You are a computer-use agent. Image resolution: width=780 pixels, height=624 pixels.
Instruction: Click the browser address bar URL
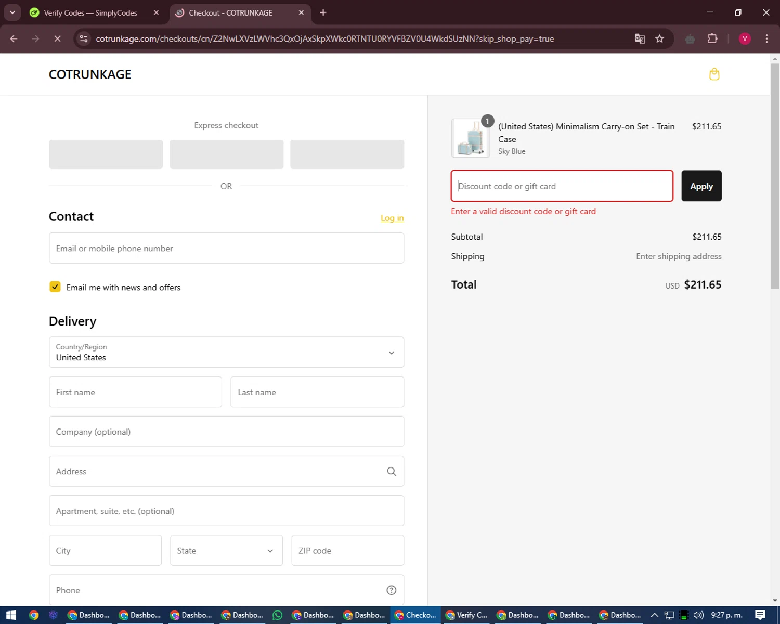[324, 38]
